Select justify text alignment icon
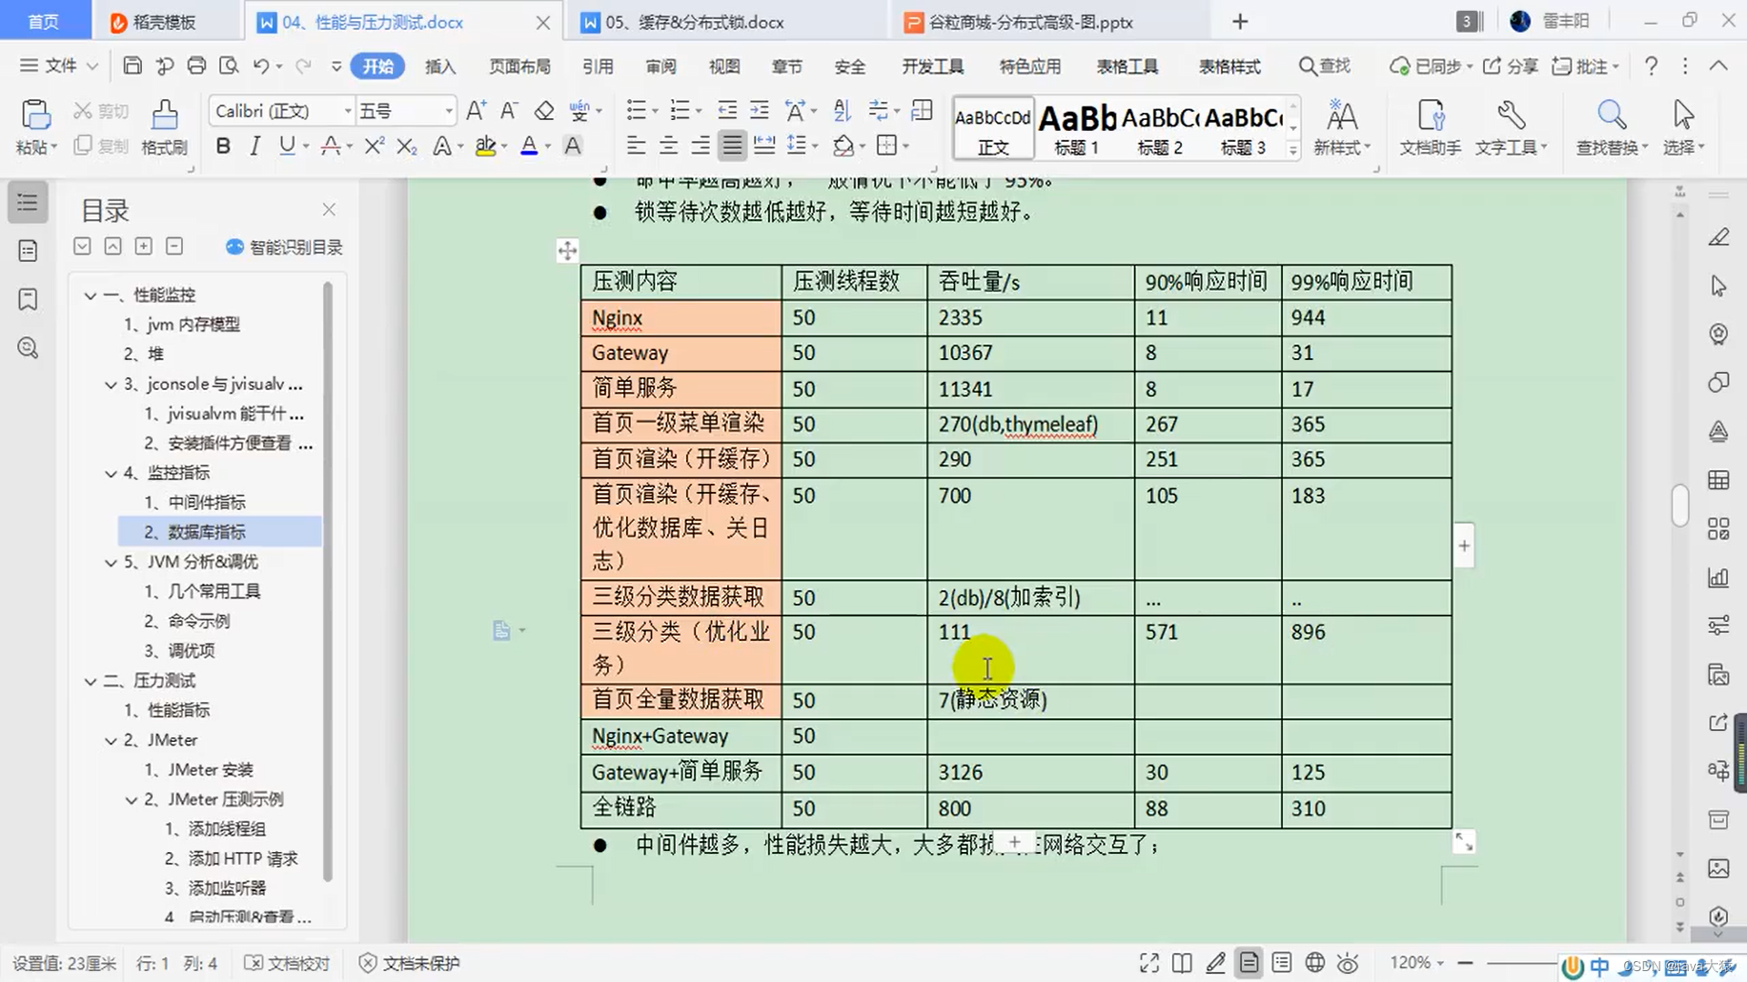The height and width of the screenshot is (982, 1747). 732,145
